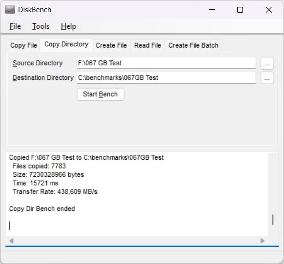Viewport: 284px width, 264px height.
Task: Click the DiskBench app icon in title bar
Action: point(10,10)
